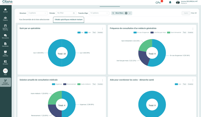Screen dimensions: 201x117
Task: Click 'oui' half of specialist donut
Action: [x=71, y=53]
